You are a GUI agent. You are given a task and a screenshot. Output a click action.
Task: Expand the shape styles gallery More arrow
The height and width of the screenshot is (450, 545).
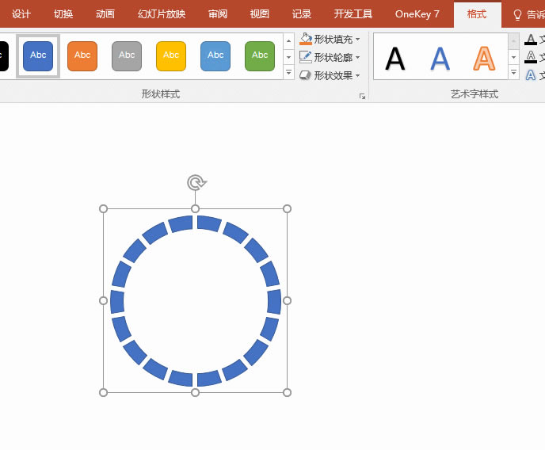(288, 73)
